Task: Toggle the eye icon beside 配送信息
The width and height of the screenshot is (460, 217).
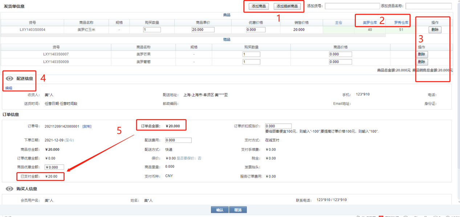Action: [9, 78]
